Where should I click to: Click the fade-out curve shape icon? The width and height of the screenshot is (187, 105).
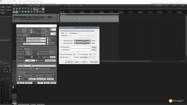pyautogui.click(x=53, y=34)
